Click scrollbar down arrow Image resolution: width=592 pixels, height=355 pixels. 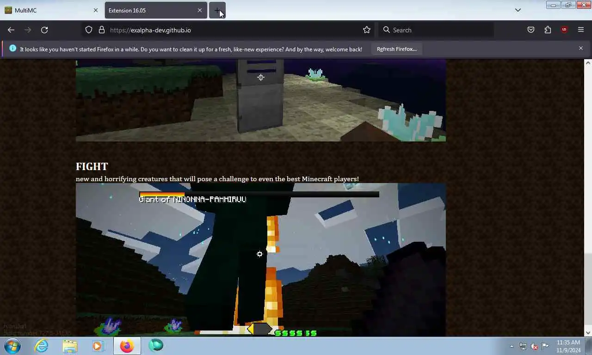click(588, 332)
